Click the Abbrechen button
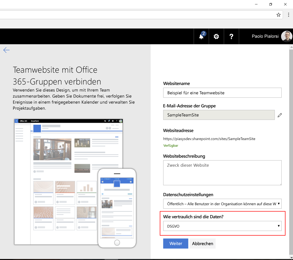The width and height of the screenshot is (293, 260). click(202, 243)
